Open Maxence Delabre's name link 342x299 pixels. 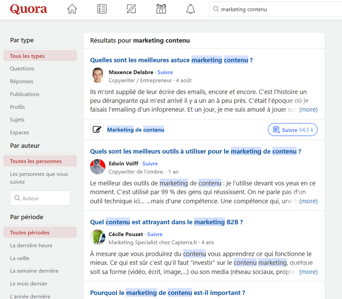coord(131,72)
